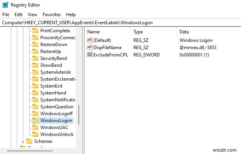Image resolution: width=241 pixels, height=154 pixels.
Task: Select the PrintComplete folder icon
Action: (x=35, y=31)
